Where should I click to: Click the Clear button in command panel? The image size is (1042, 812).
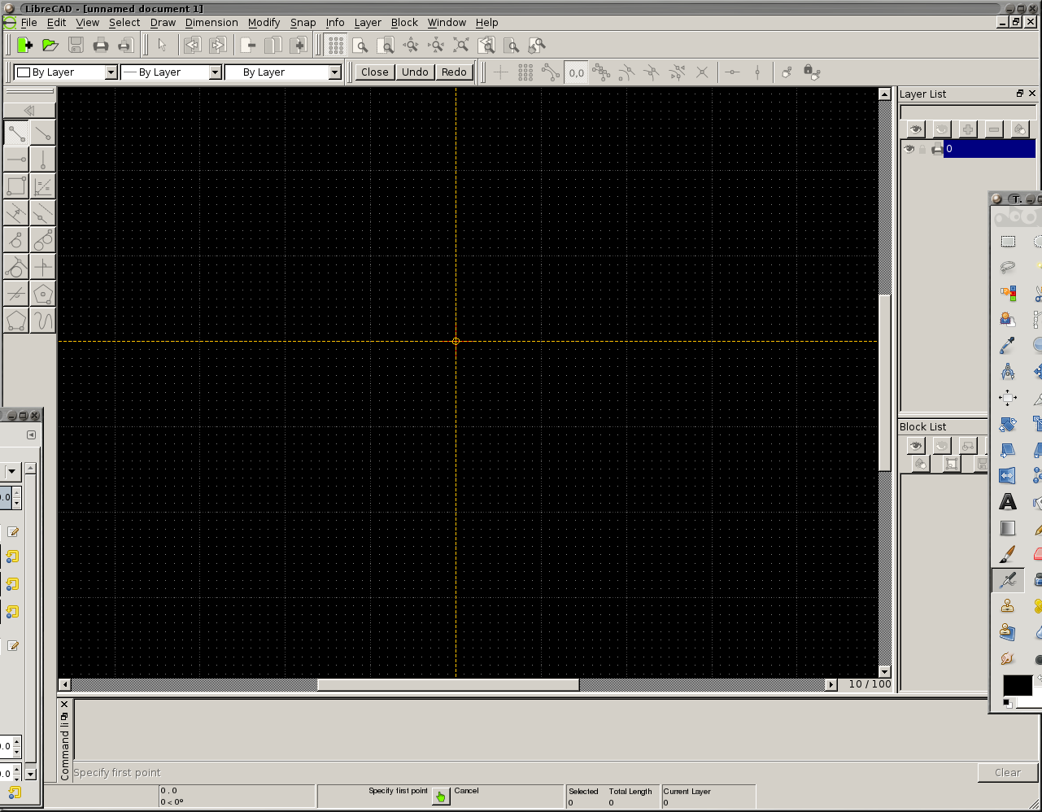[1008, 773]
